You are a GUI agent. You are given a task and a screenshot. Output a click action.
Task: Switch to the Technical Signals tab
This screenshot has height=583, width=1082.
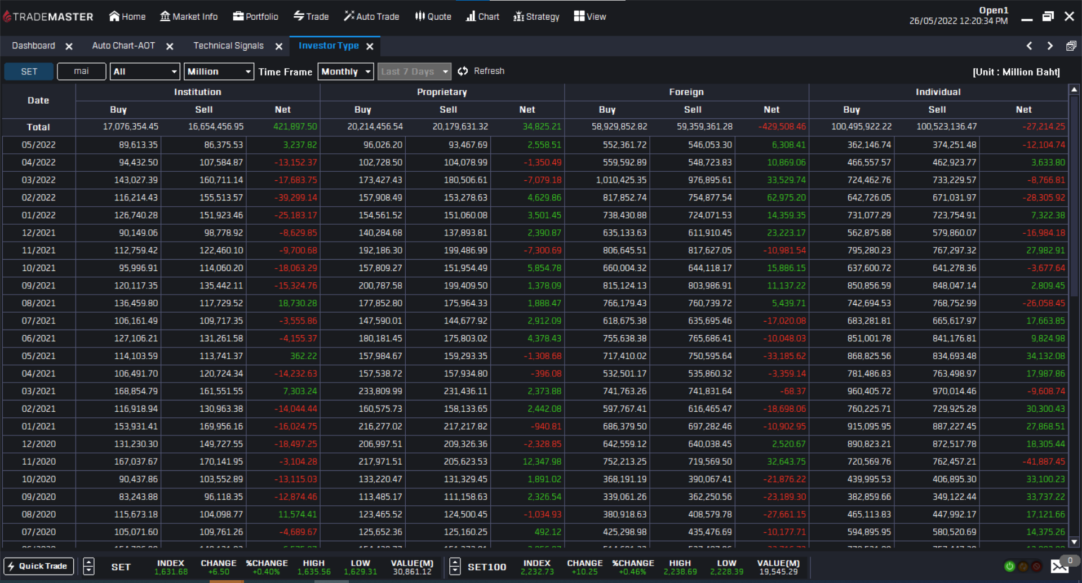[228, 46]
